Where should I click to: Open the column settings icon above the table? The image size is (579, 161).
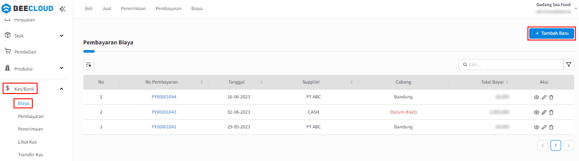(x=89, y=64)
